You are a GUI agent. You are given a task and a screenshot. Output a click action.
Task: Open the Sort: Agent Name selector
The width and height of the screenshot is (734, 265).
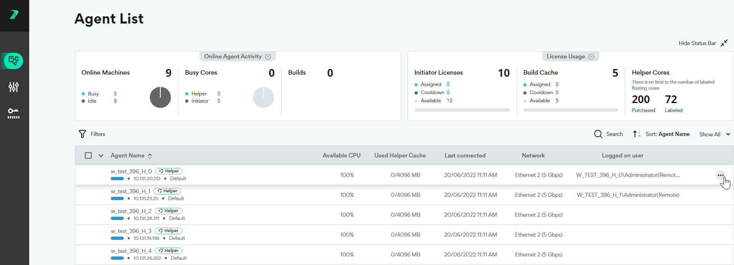coord(667,134)
